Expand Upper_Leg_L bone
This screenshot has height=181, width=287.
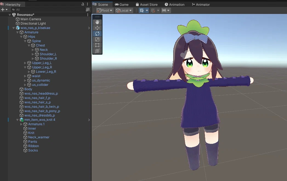pyautogui.click(x=25, y=63)
